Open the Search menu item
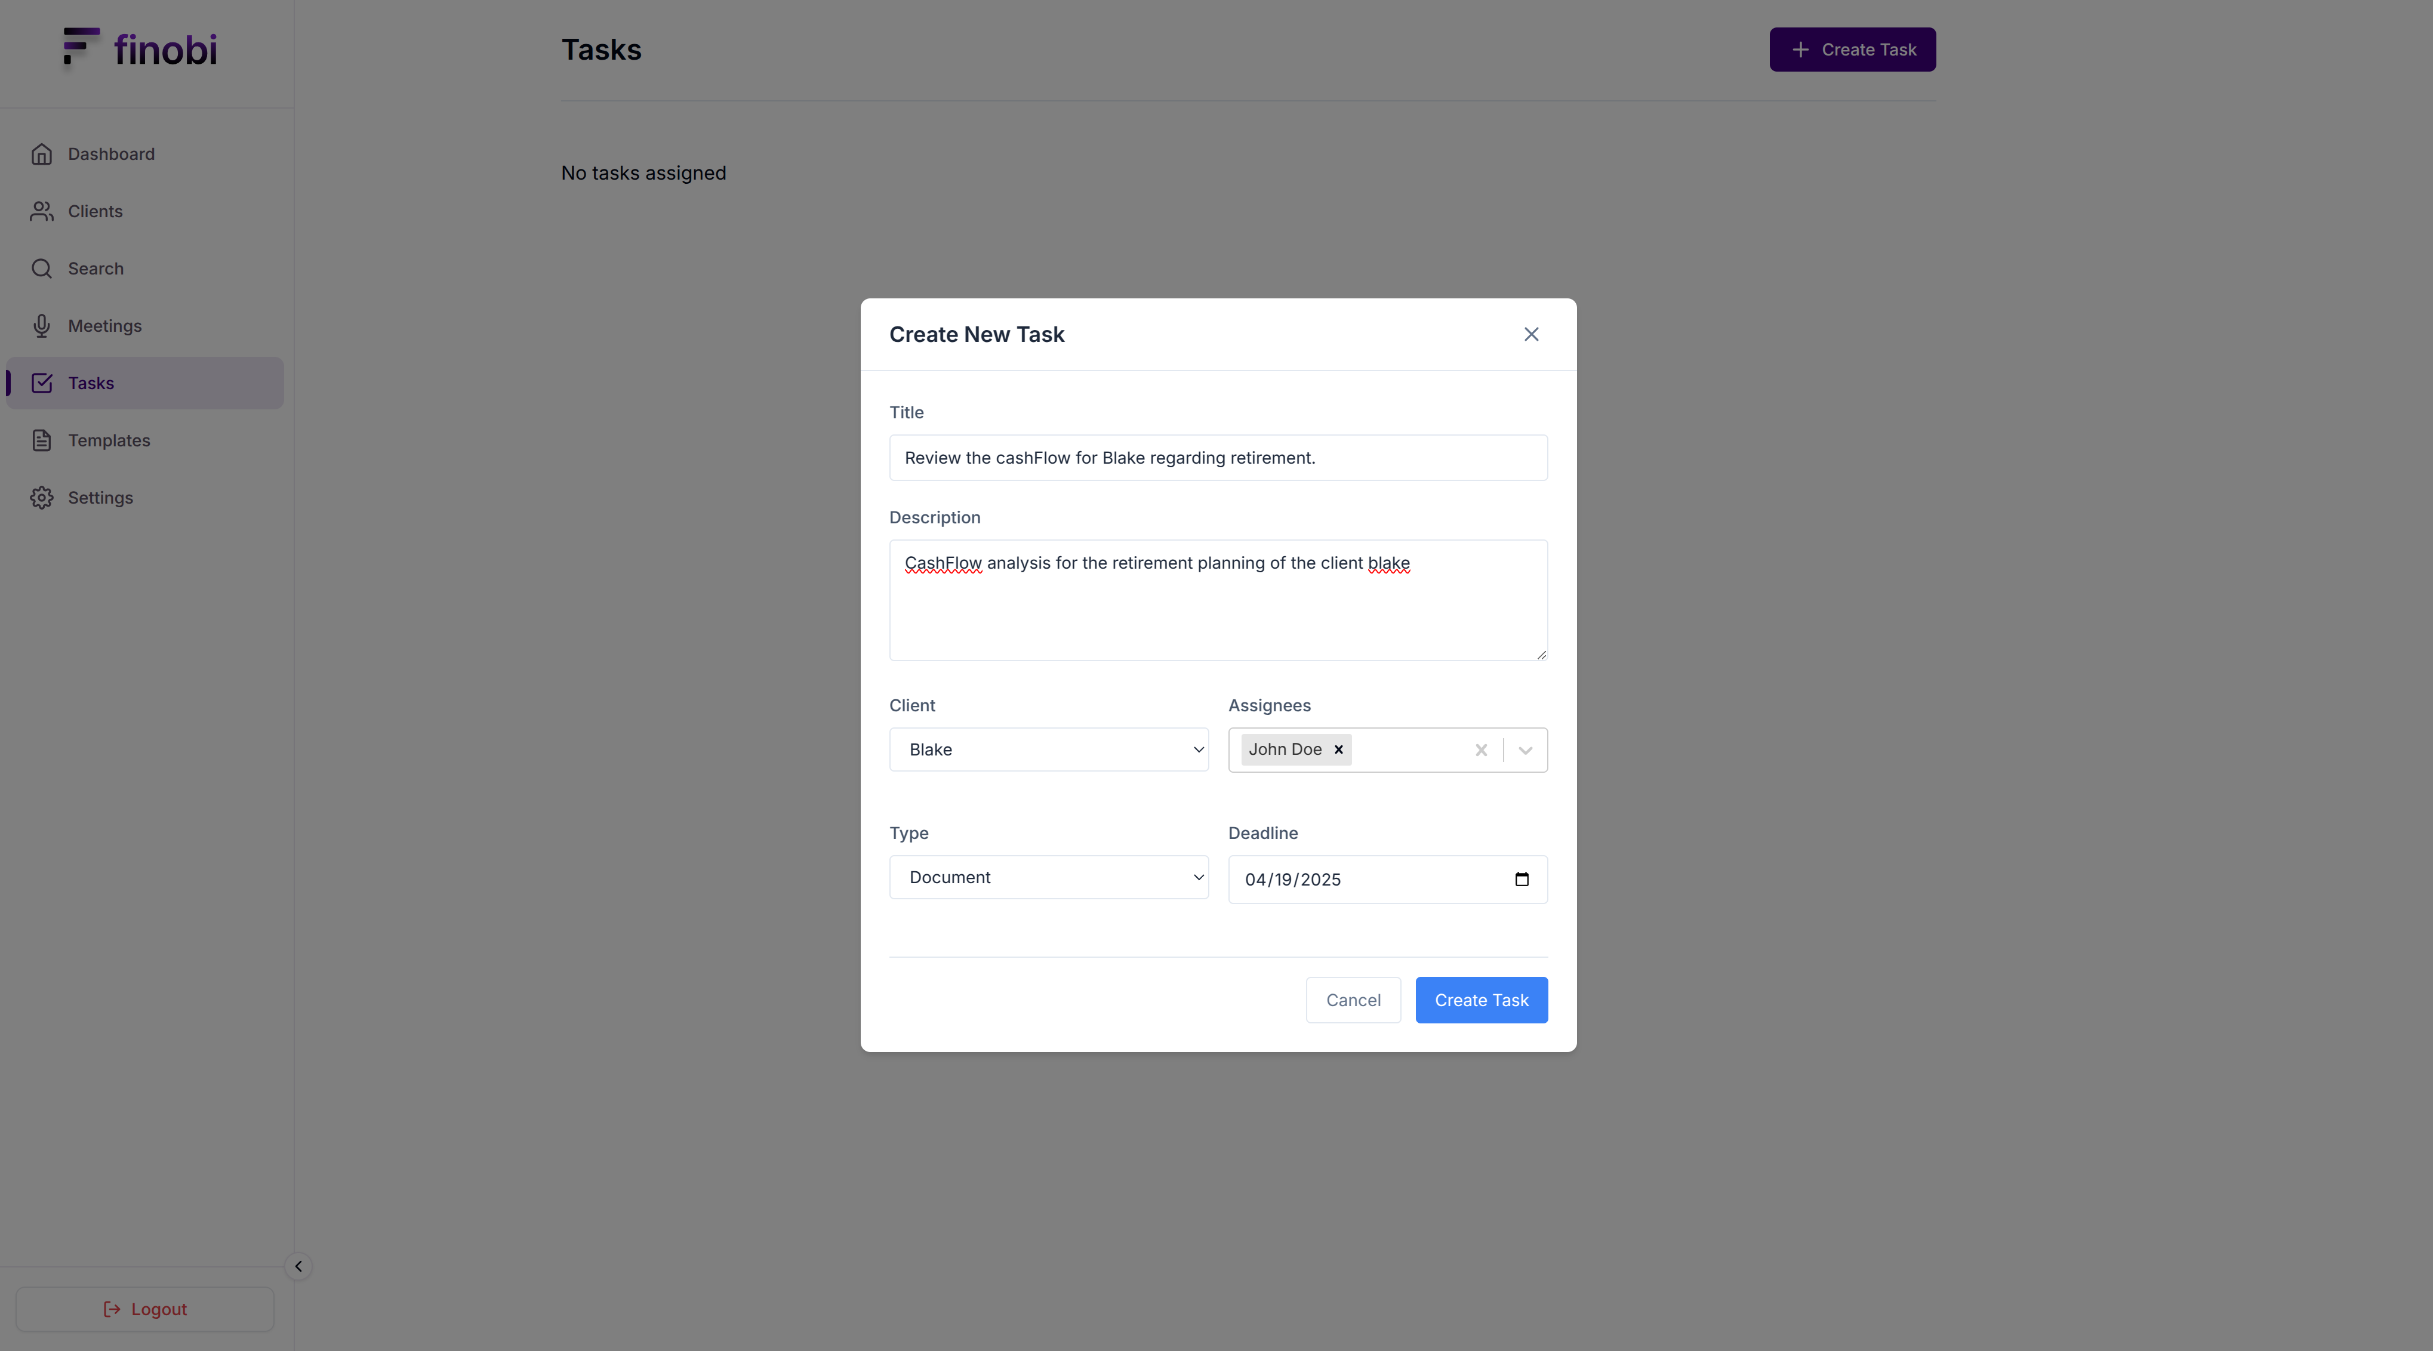The width and height of the screenshot is (2433, 1351). click(x=144, y=269)
